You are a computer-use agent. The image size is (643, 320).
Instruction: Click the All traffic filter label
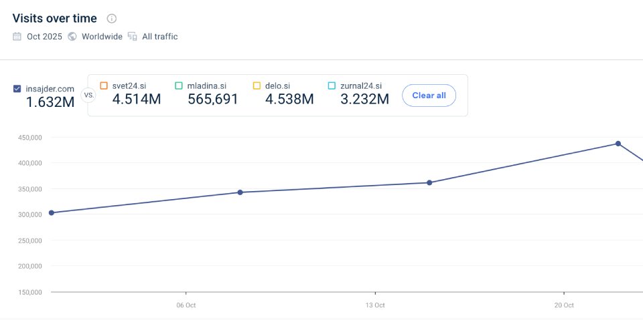(160, 37)
